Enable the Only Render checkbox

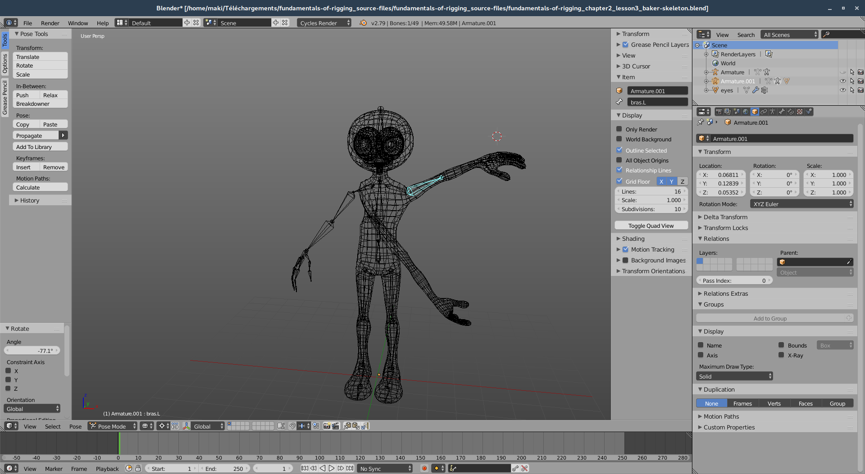619,129
